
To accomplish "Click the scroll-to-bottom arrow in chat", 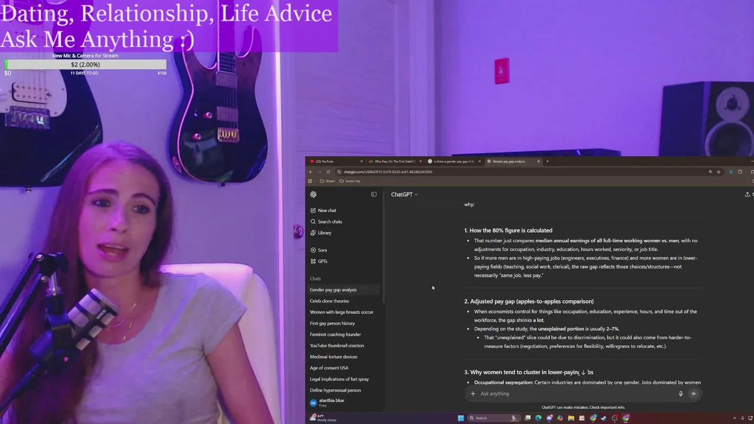I will [583, 372].
